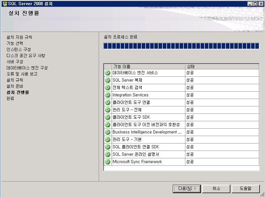
Task: Click green check icon for 클라이언트 도구 연결
Action: click(x=108, y=103)
